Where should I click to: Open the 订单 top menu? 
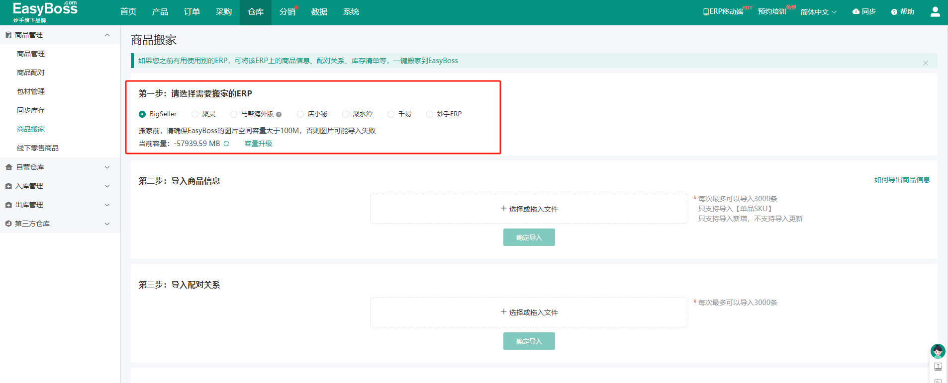(192, 12)
